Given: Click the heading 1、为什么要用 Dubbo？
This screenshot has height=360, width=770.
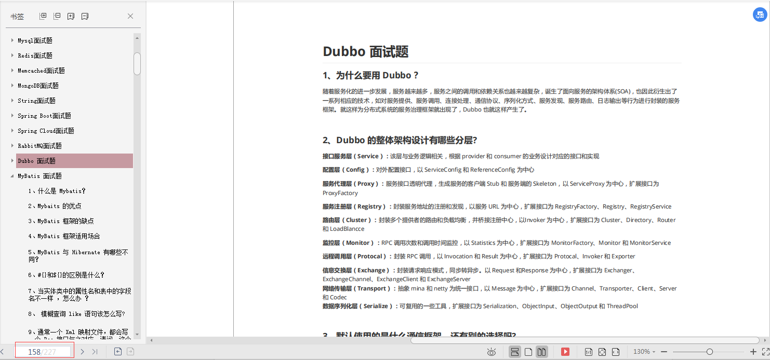Looking at the screenshot, I should [x=370, y=75].
